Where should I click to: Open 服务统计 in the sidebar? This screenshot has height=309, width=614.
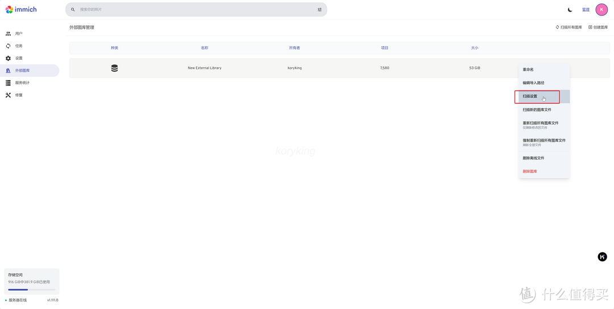30,83
